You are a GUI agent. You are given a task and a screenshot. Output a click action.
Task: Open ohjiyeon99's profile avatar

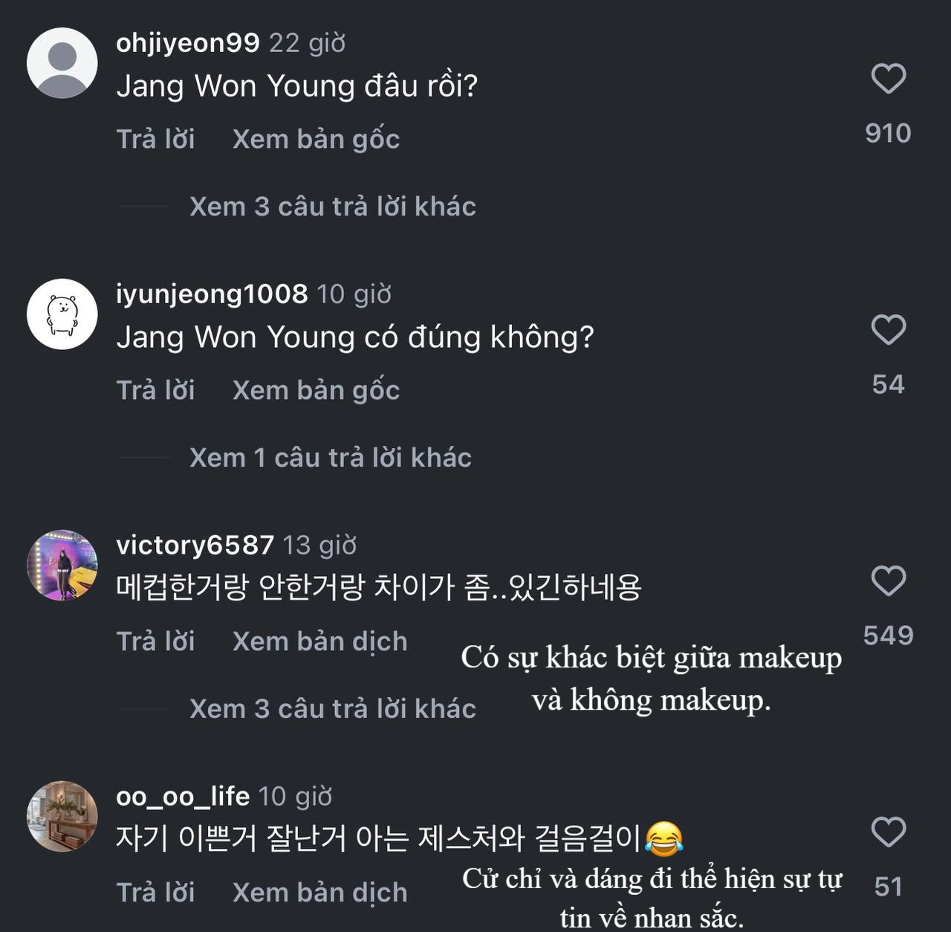pos(62,63)
